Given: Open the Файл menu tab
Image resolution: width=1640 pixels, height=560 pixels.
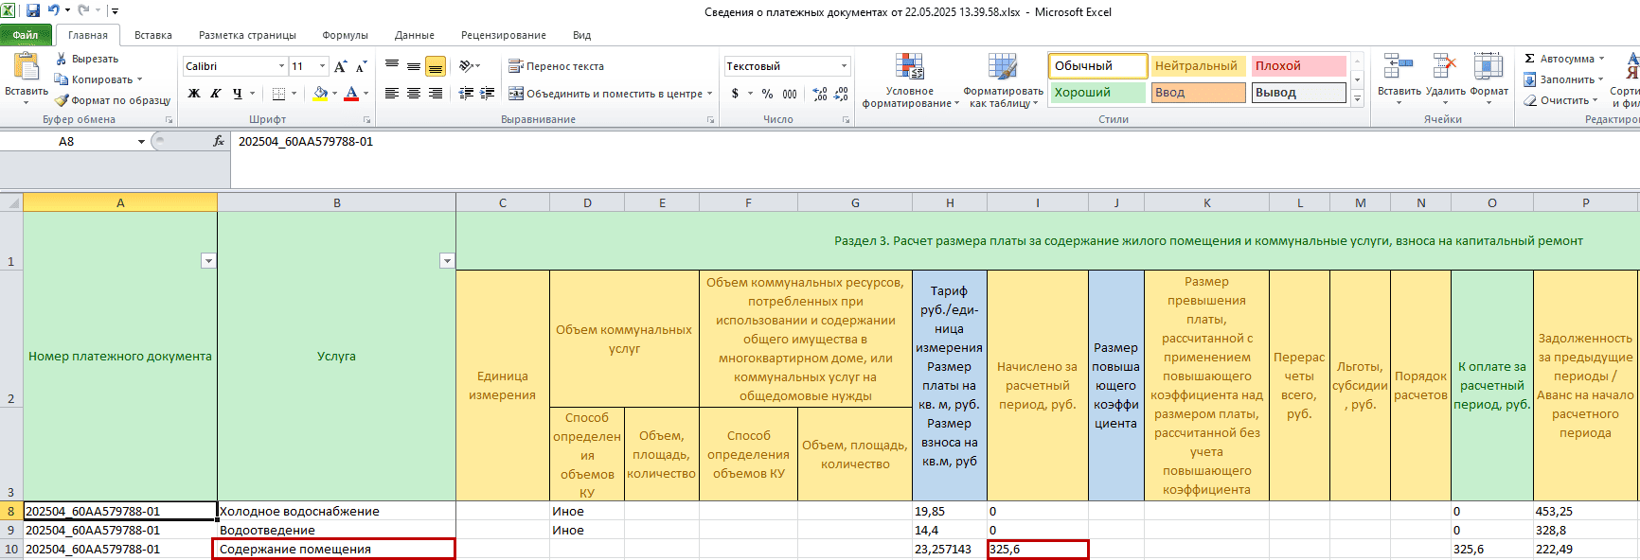Looking at the screenshot, I should pos(26,35).
